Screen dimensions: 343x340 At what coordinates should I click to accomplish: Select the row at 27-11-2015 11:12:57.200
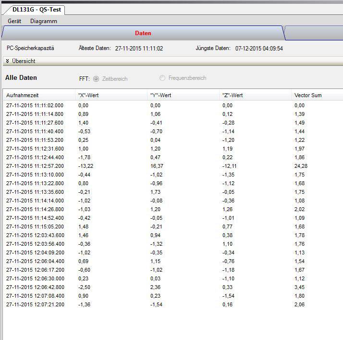35,166
